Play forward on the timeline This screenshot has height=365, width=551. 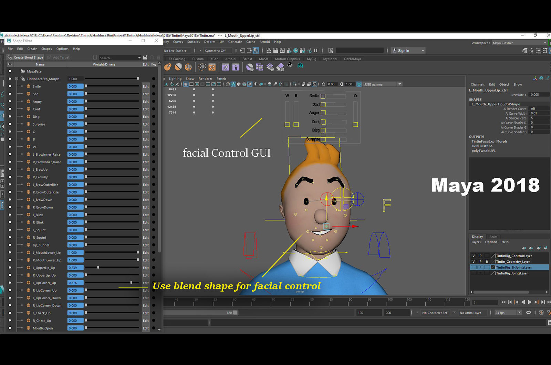(x=530, y=302)
